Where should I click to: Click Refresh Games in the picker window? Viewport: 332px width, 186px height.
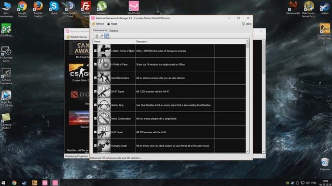pos(77,37)
